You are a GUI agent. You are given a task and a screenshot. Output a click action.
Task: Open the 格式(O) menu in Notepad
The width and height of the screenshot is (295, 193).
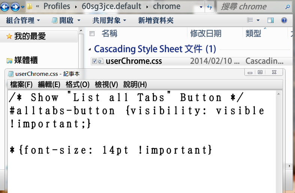[78, 84]
